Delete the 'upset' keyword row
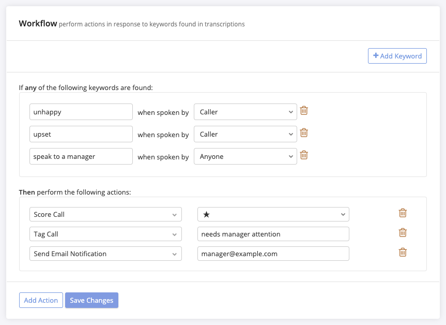446x325 pixels. pos(304,132)
